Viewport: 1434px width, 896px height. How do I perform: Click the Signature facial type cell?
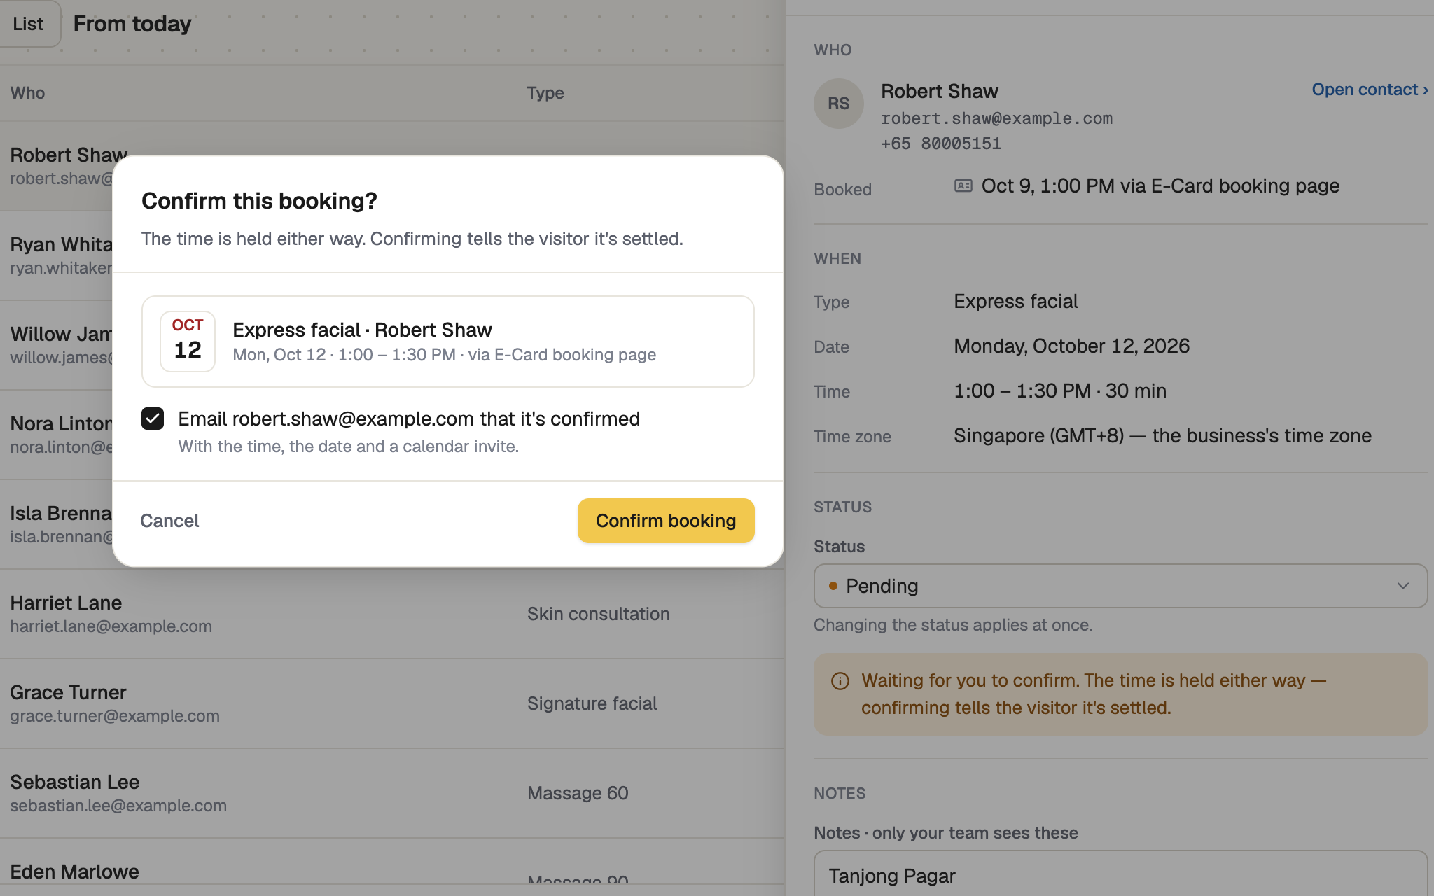click(592, 703)
